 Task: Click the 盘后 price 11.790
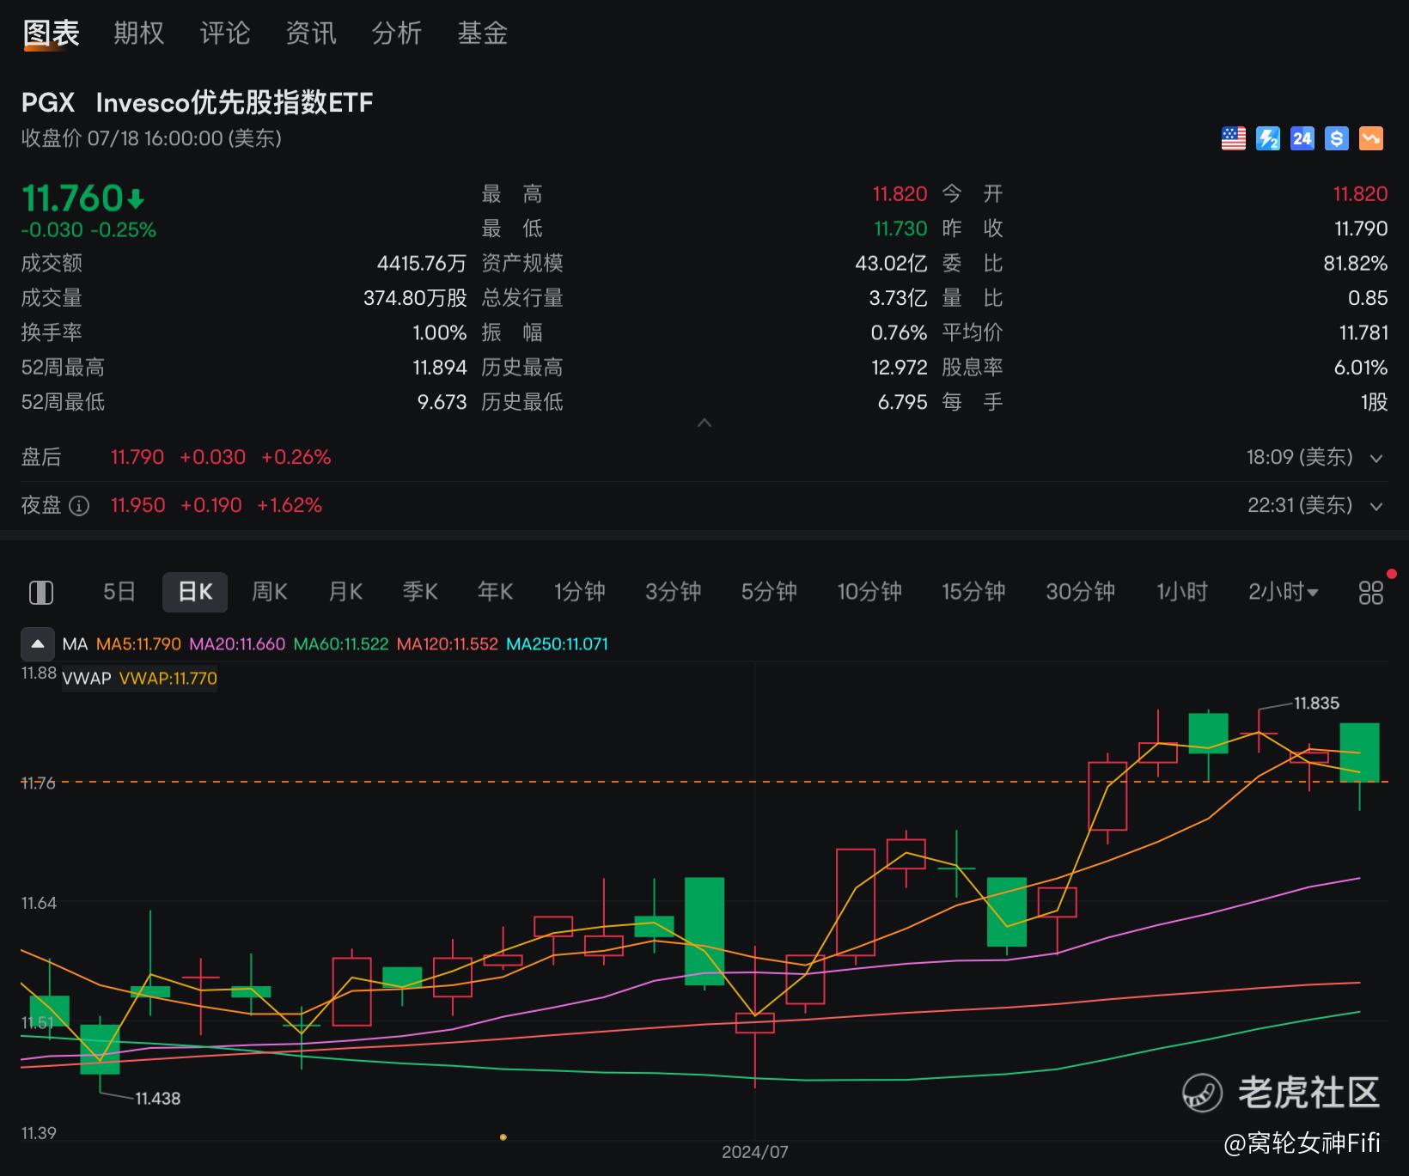tap(137, 457)
